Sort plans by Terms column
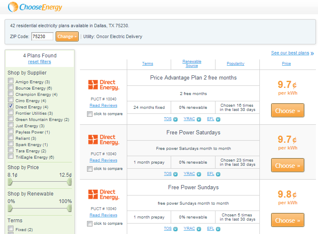The width and height of the screenshot is (318, 234). tap(148, 64)
